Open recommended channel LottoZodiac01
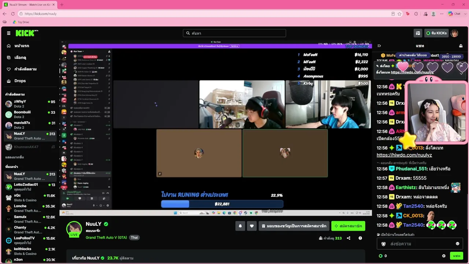The height and width of the screenshot is (264, 469). pyautogui.click(x=30, y=187)
